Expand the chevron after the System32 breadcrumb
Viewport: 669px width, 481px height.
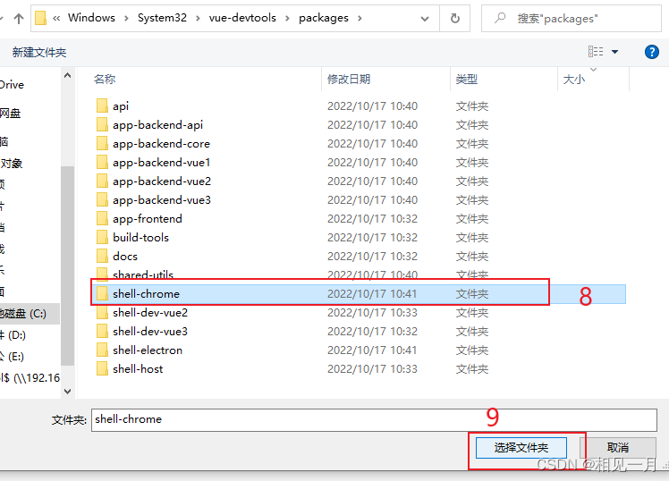coord(198,19)
